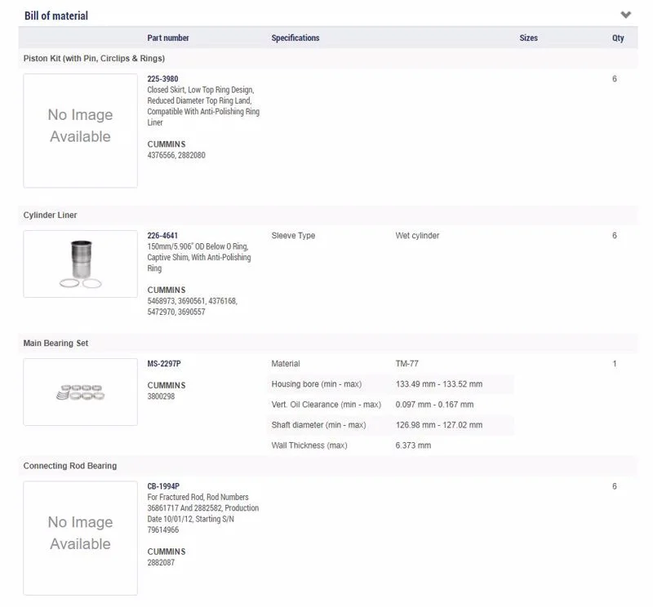Open part number 226-4641
Screen dimensions: 653x607
tap(162, 235)
